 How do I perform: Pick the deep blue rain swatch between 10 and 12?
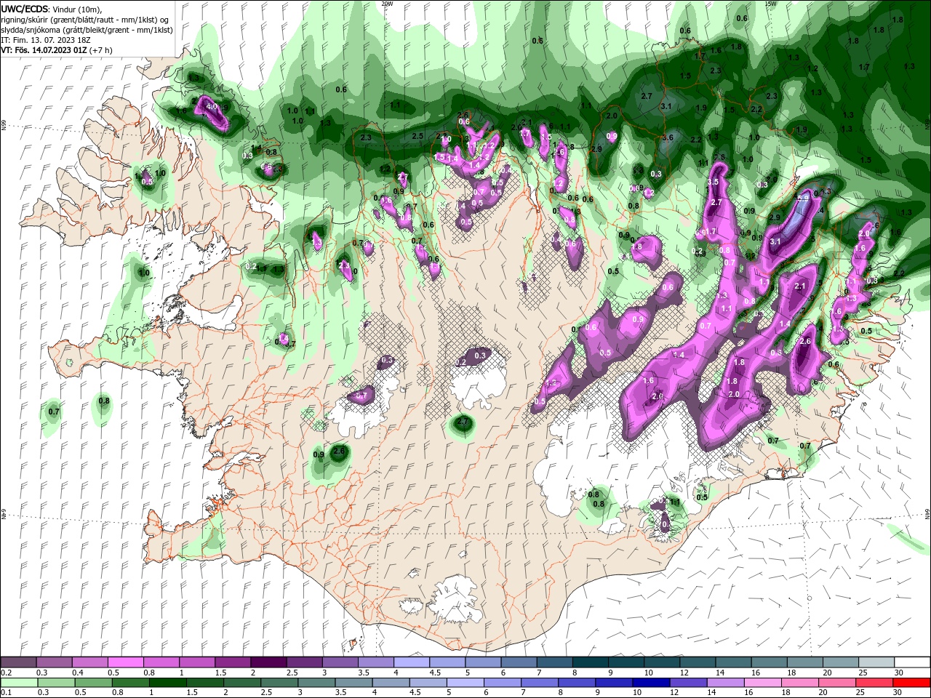coord(651,683)
